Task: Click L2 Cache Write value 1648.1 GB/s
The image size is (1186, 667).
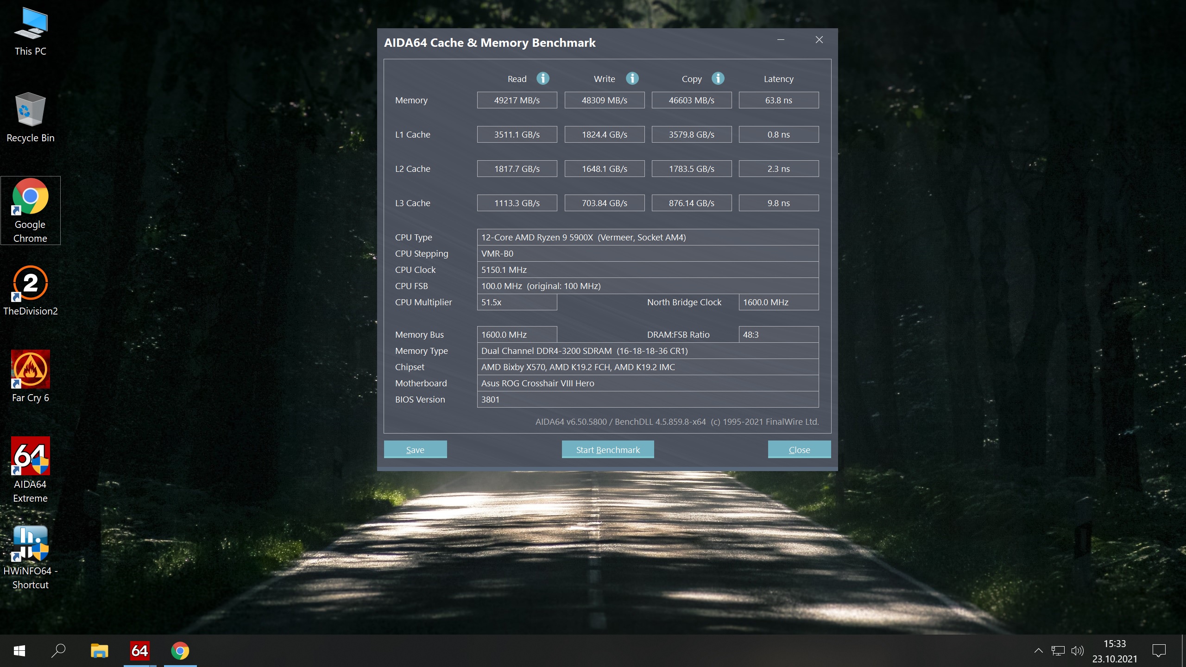Action: click(x=605, y=169)
